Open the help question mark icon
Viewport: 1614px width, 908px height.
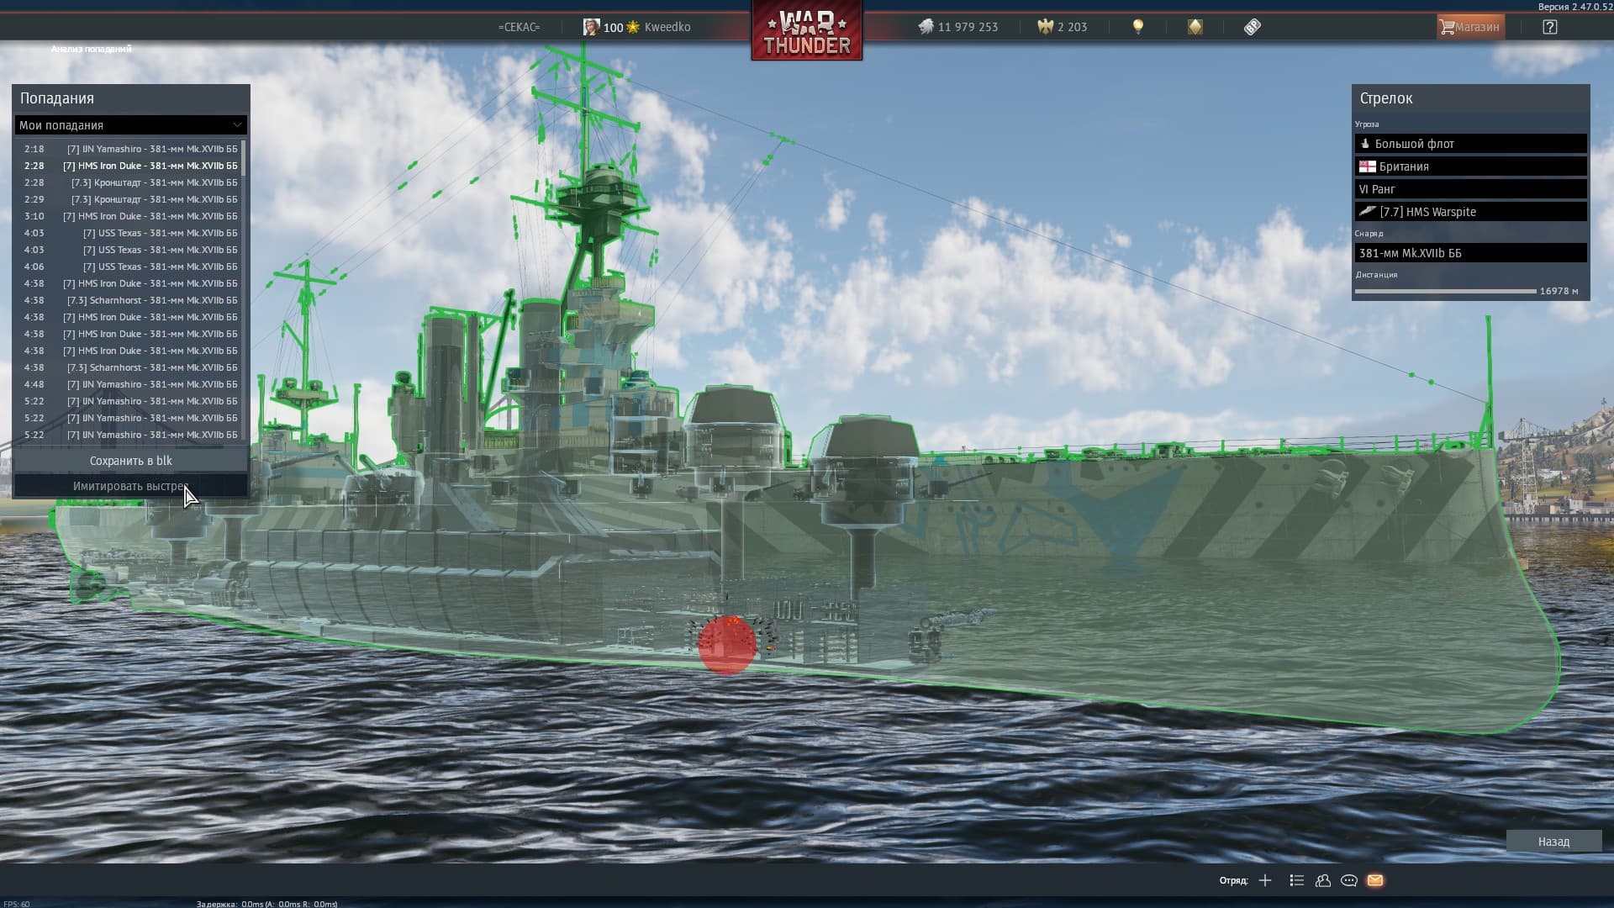click(1550, 27)
